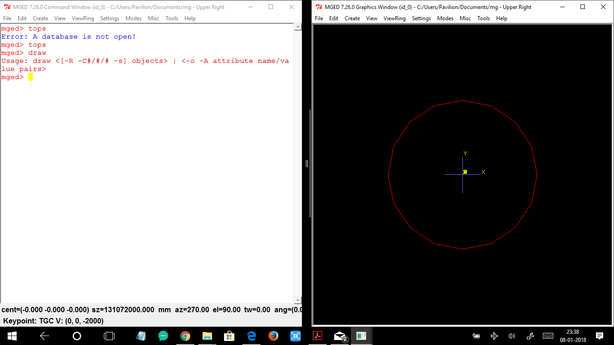The height and width of the screenshot is (345, 614).
Task: Open Edit menu in Graphics Window
Action: pos(334,18)
